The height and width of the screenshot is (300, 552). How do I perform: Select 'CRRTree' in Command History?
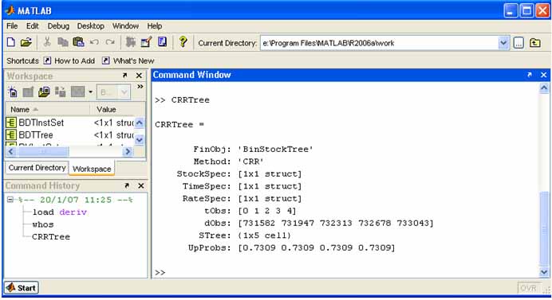pyautogui.click(x=51, y=237)
